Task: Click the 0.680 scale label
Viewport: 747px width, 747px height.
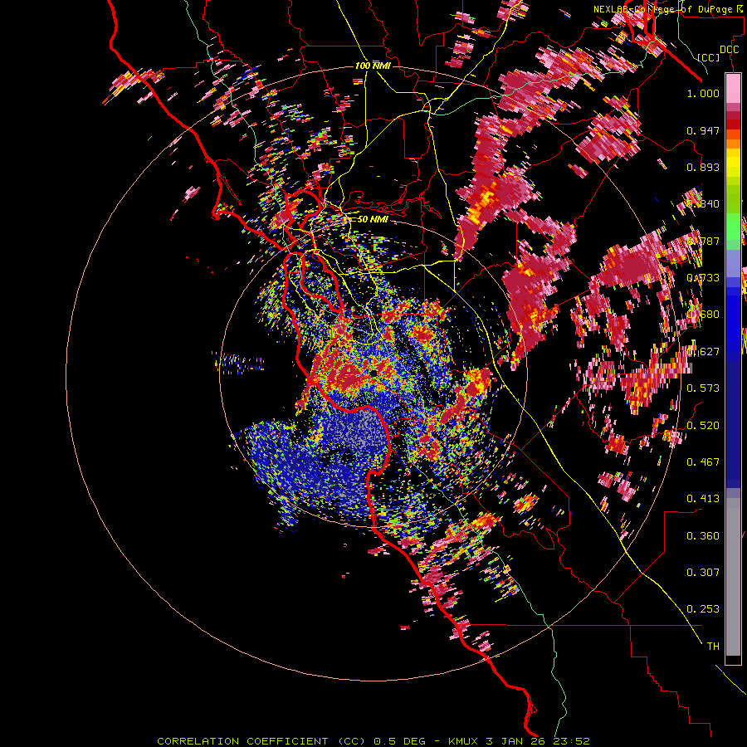Action: (x=703, y=315)
